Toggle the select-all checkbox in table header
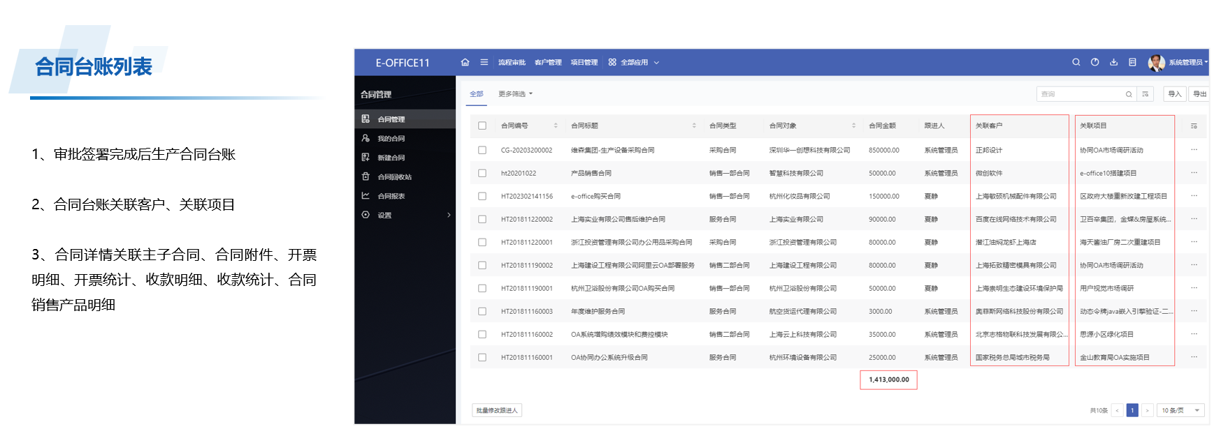 (x=482, y=126)
